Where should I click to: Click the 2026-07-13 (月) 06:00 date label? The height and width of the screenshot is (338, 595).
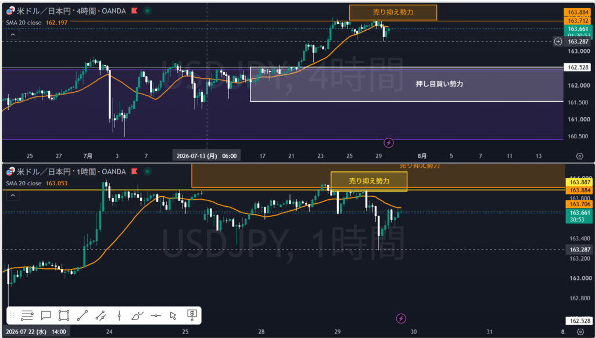pyautogui.click(x=206, y=156)
